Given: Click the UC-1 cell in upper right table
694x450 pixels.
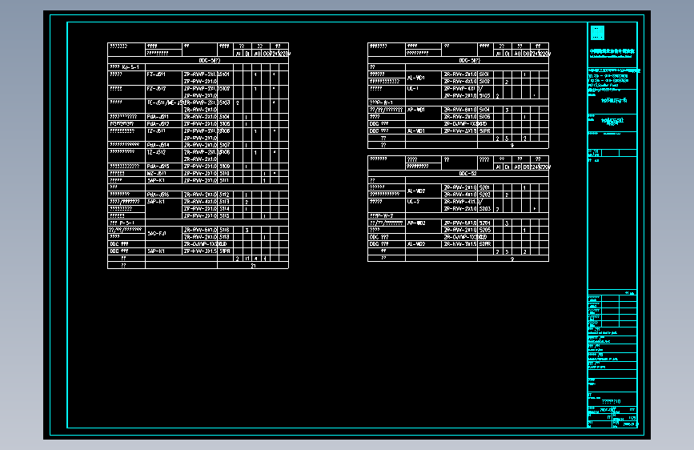Looking at the screenshot, I should [423, 92].
